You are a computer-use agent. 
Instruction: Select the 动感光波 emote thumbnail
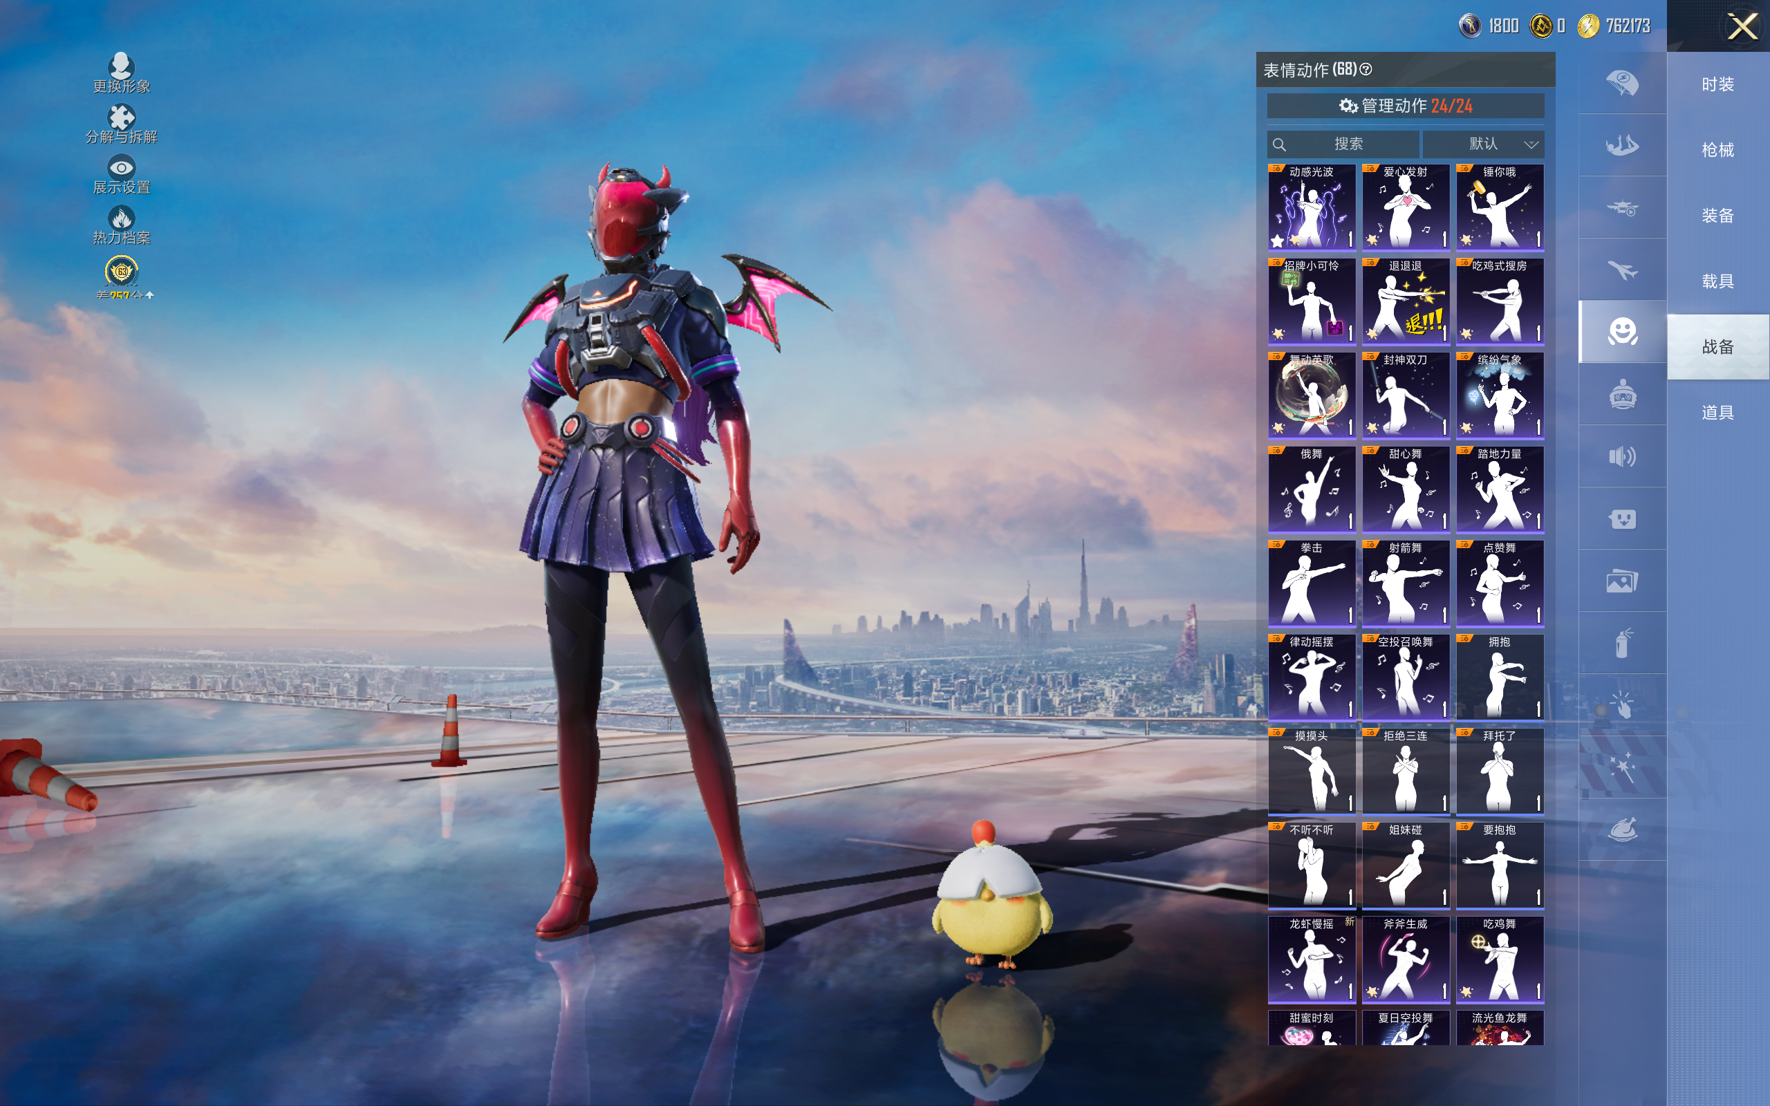[x=1312, y=208]
